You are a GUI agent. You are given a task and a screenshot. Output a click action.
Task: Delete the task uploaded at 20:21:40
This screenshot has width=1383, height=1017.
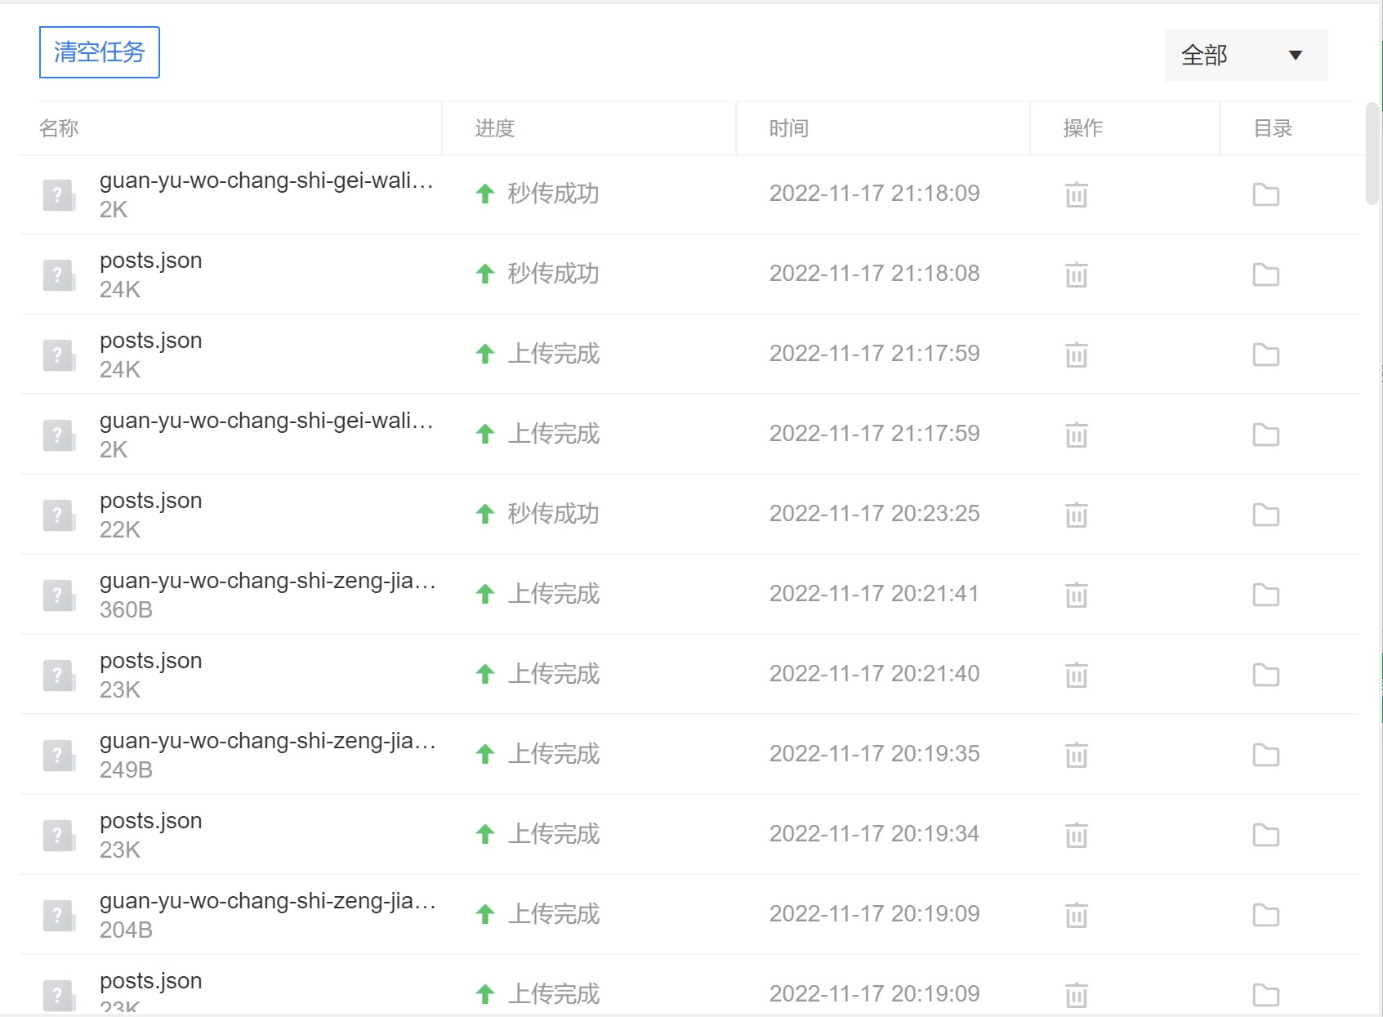[x=1076, y=675]
